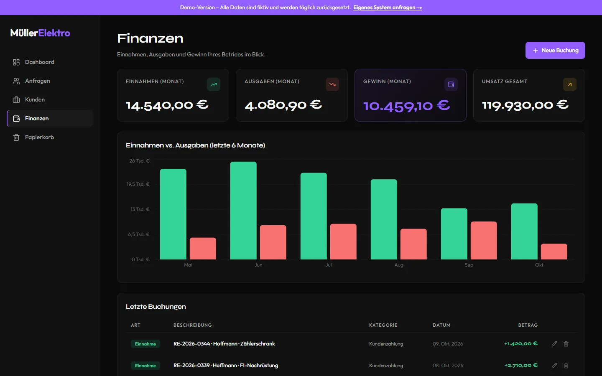The image size is (602, 376).
Task: Click the Anfragen people icon
Action: pos(16,81)
